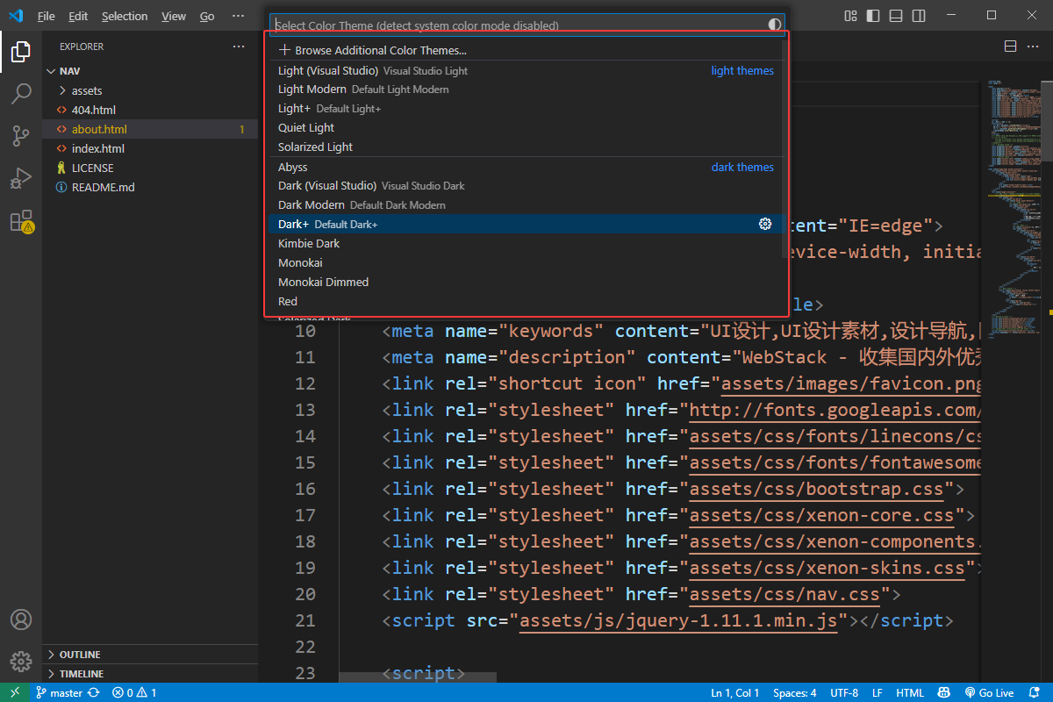Screen dimensions: 1053x702
Task: Open the Run and Debug view
Action: 21,178
